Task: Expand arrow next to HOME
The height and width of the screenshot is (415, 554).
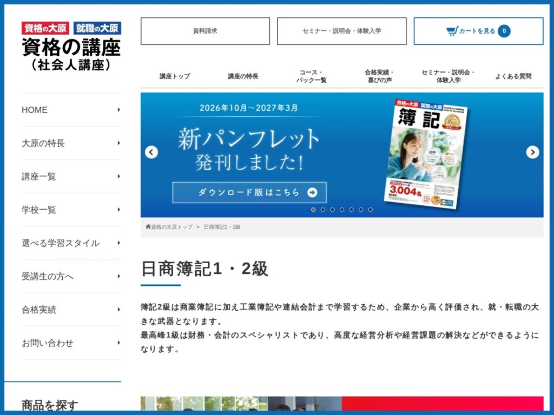Action: (x=118, y=110)
